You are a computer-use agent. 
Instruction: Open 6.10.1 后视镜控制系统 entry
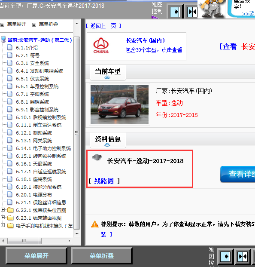click(41, 117)
